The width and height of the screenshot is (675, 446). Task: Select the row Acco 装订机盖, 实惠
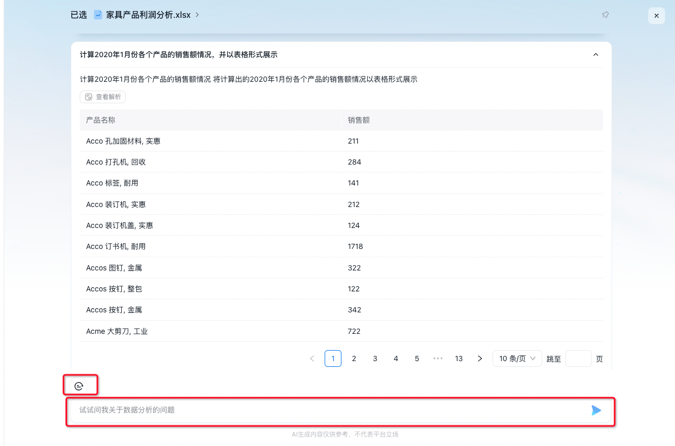341,225
